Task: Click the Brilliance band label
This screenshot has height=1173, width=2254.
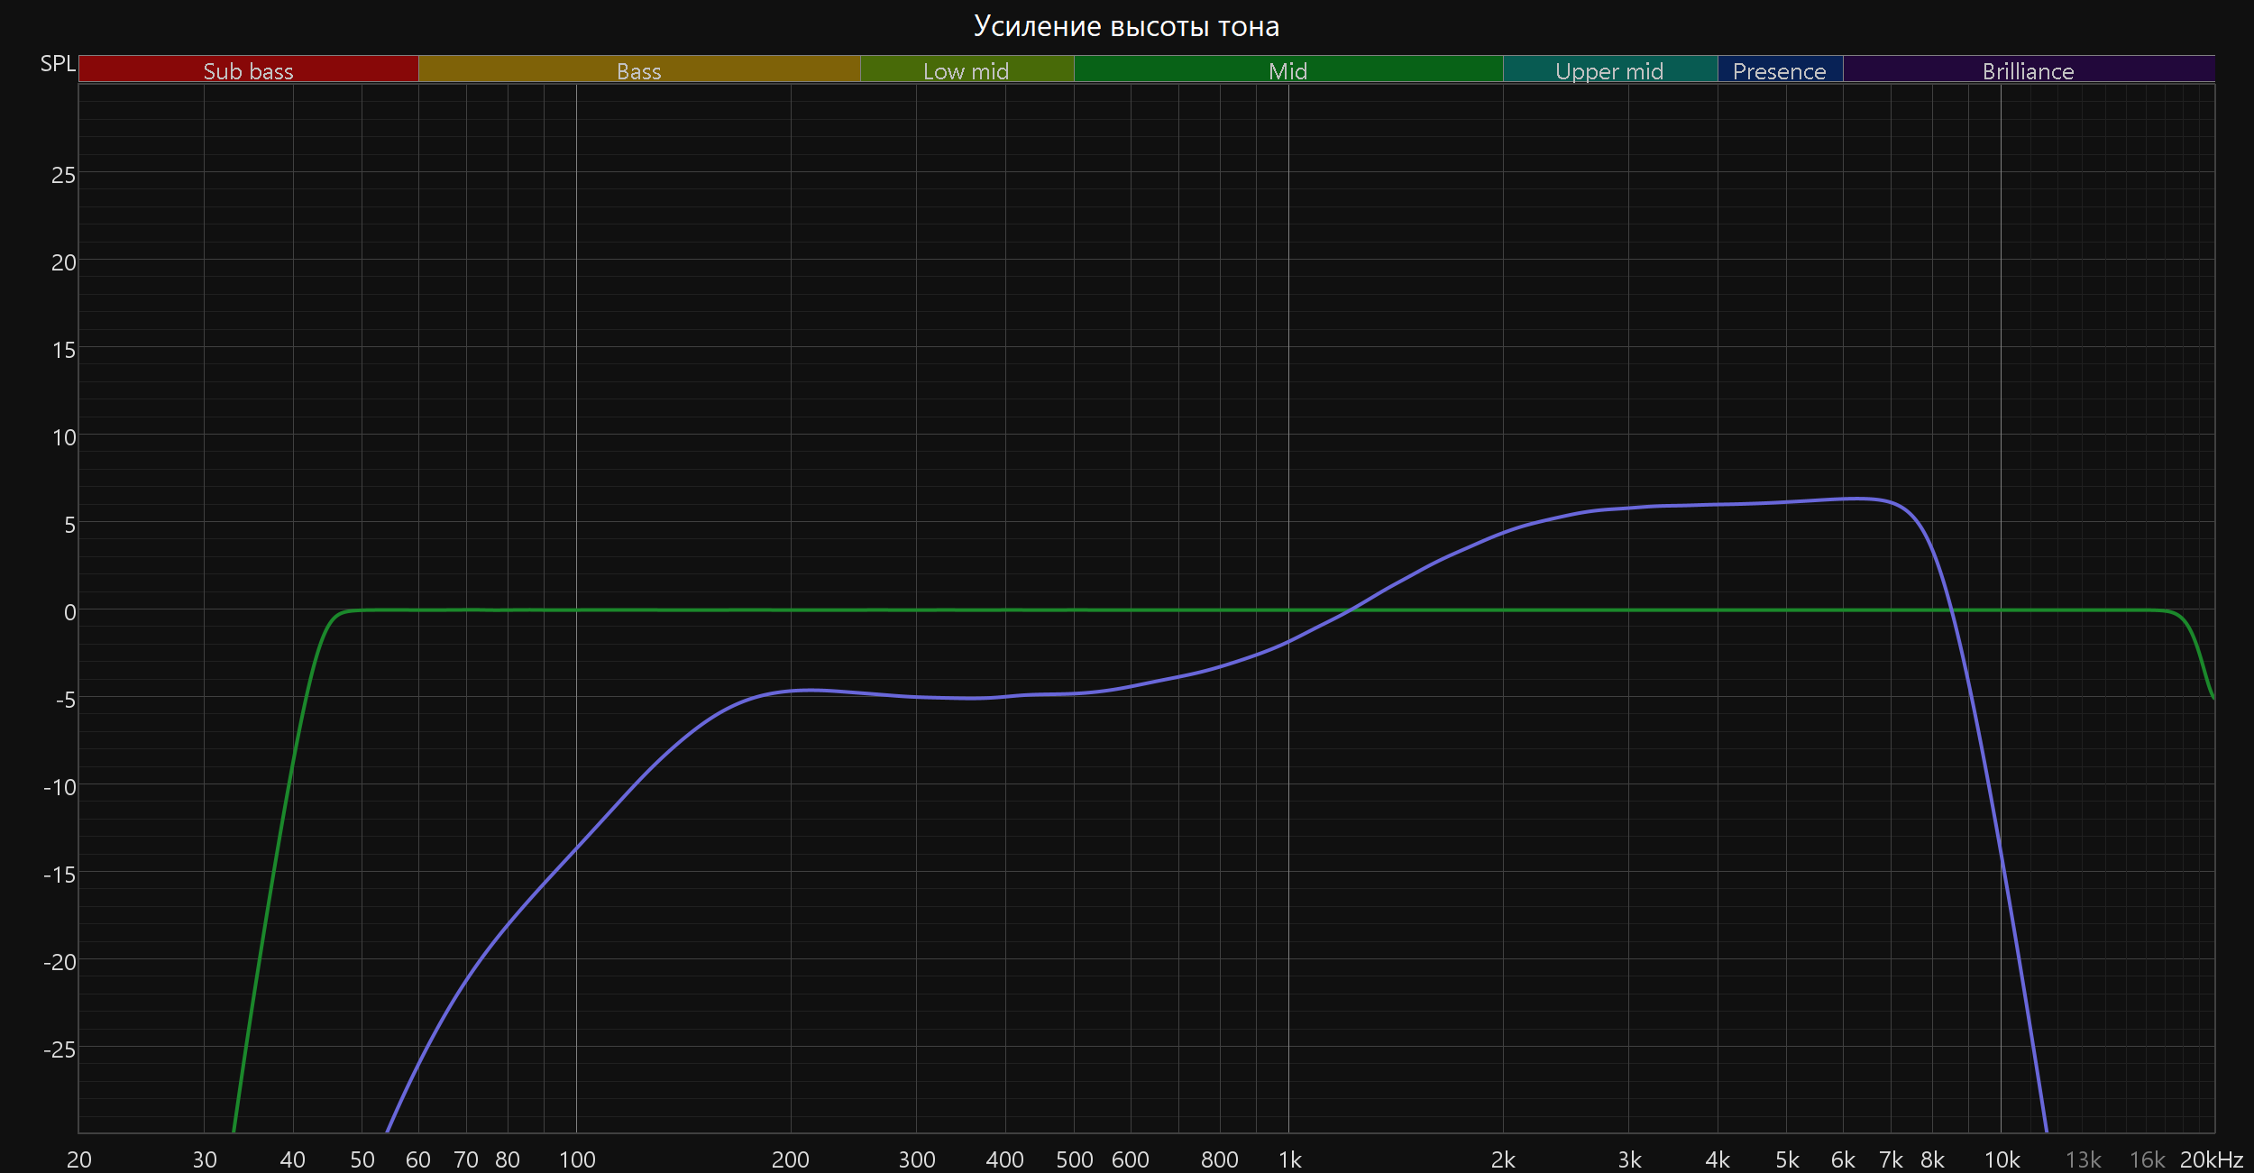Action: (2028, 70)
